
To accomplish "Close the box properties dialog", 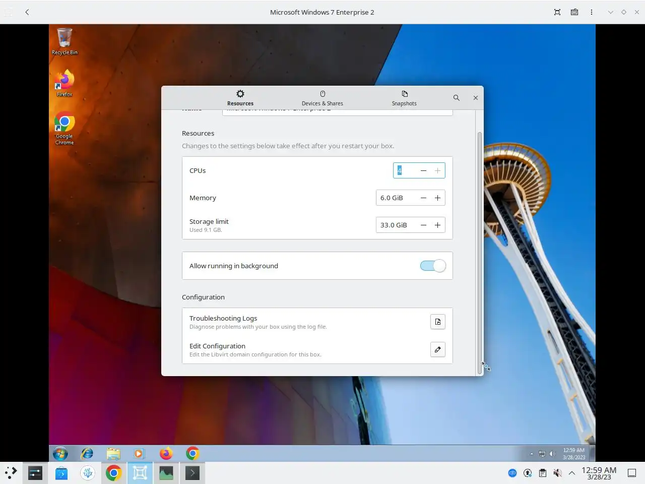I will pos(475,98).
